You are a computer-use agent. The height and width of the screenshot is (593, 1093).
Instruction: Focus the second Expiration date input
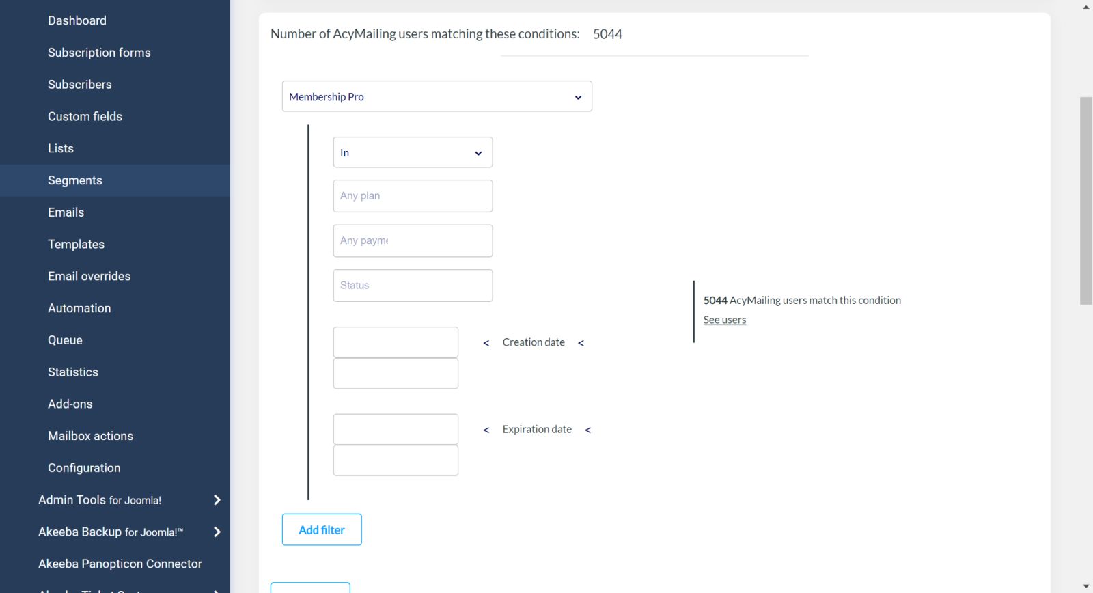pyautogui.click(x=396, y=460)
